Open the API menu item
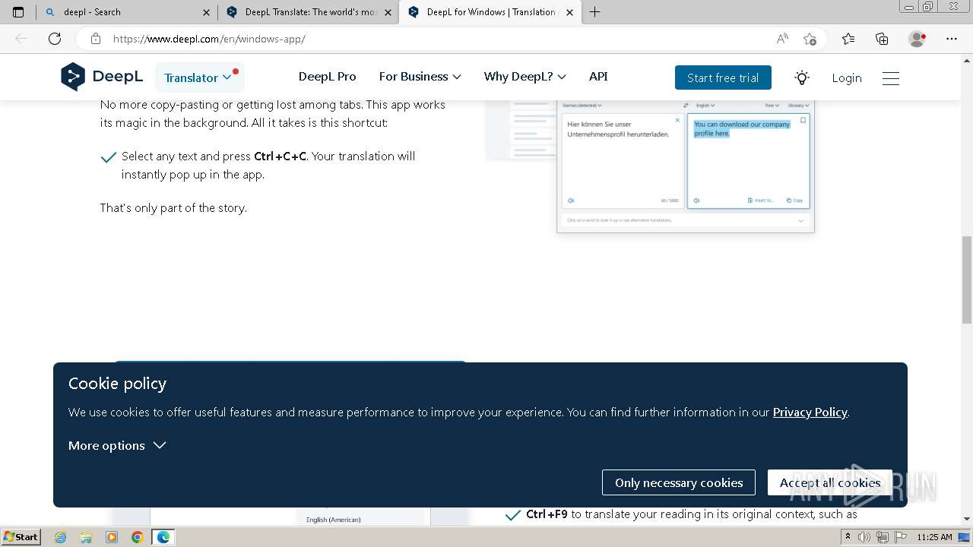This screenshot has width=973, height=547. [598, 77]
